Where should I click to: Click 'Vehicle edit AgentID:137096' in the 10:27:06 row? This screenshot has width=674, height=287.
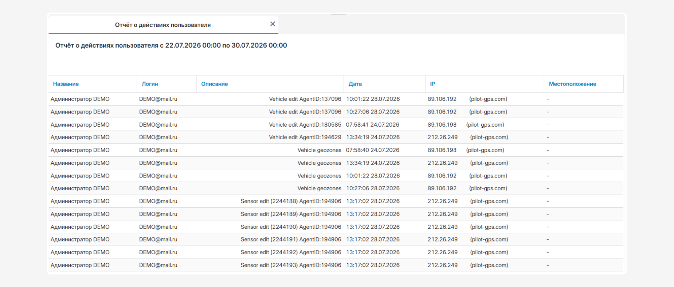[305, 112]
